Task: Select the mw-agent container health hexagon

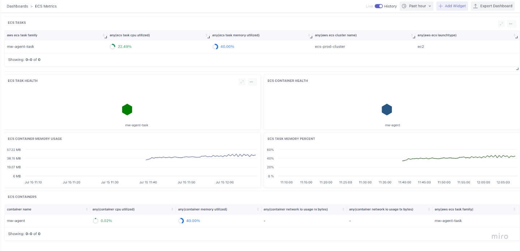Action: coord(387,109)
